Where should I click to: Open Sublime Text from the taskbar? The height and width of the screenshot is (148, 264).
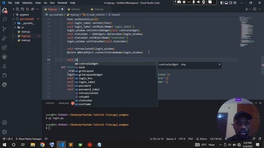click(71, 145)
